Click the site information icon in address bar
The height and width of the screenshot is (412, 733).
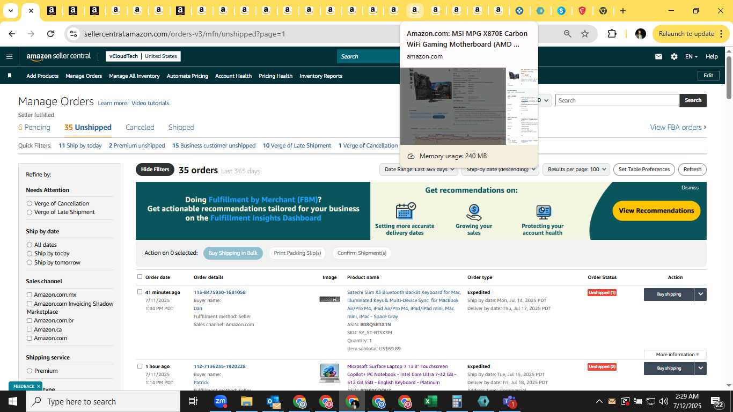pos(74,34)
